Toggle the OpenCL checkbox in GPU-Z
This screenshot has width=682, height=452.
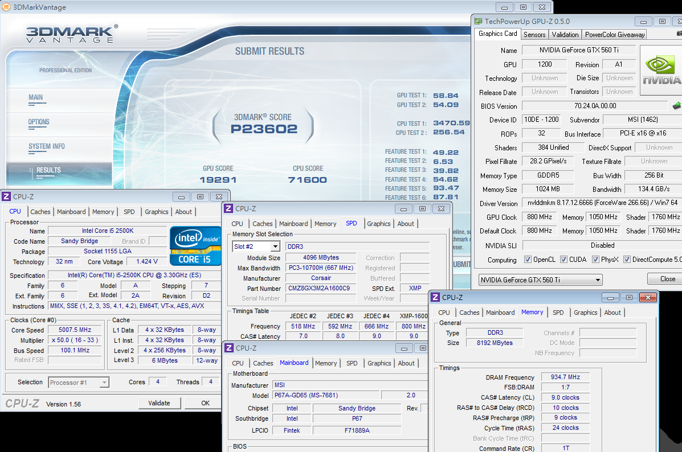pos(528,260)
